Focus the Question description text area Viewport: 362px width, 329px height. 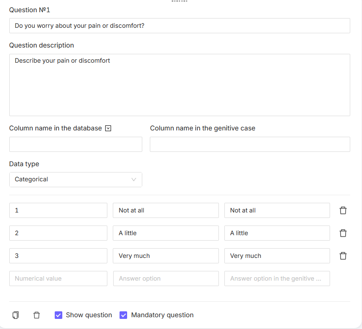179,85
